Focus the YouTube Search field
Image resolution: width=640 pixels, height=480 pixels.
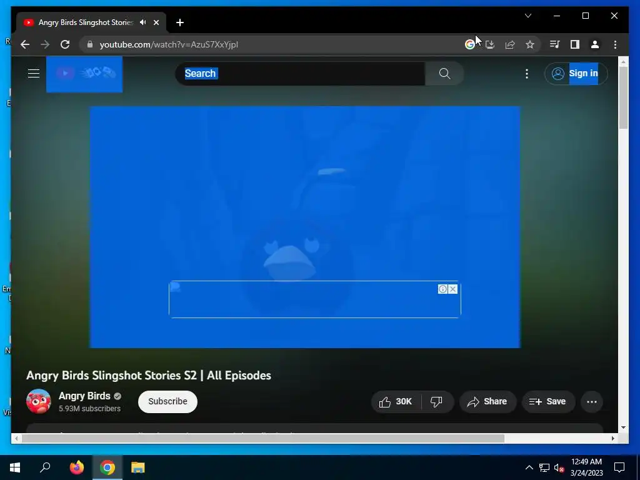point(300,74)
